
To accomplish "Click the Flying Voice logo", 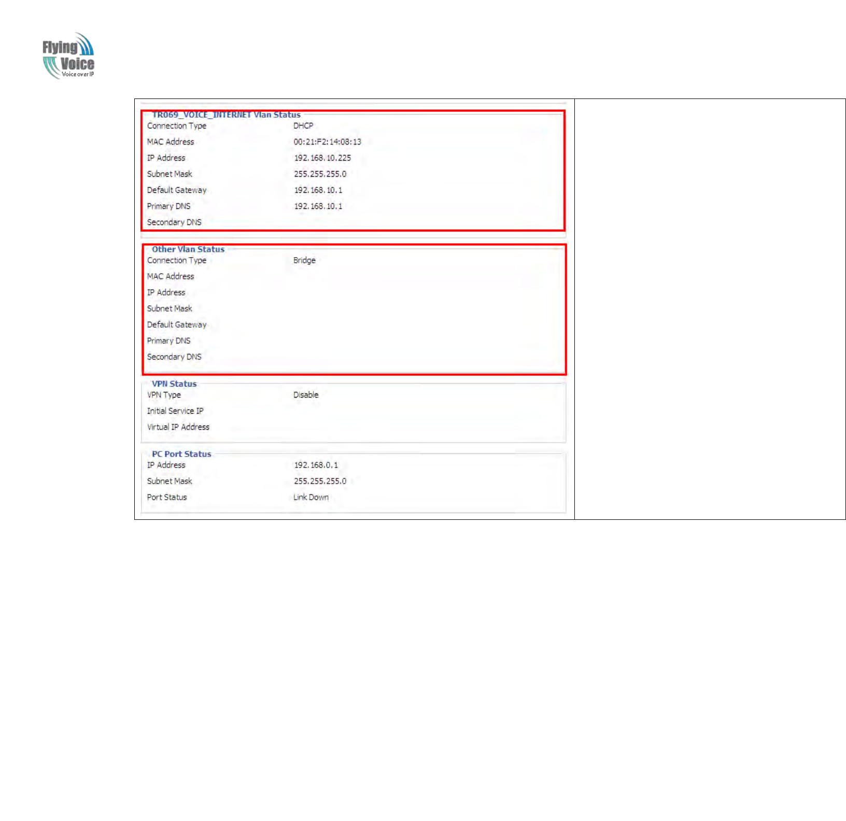I will point(68,55).
